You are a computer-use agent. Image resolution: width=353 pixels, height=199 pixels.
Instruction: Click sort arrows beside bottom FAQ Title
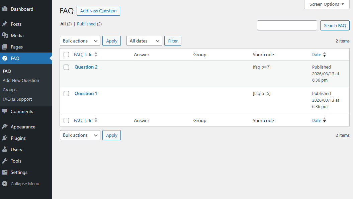point(96,120)
